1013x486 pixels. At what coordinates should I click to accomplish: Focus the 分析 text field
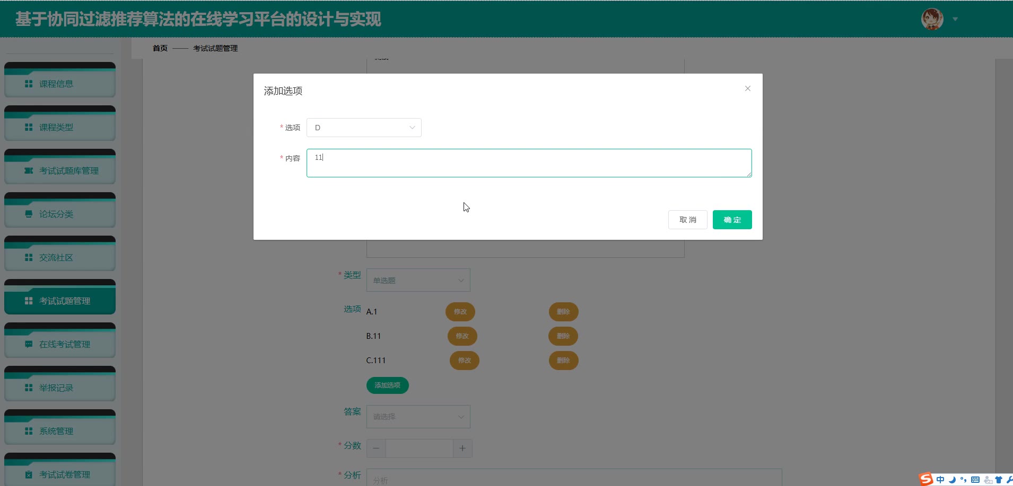[574, 478]
